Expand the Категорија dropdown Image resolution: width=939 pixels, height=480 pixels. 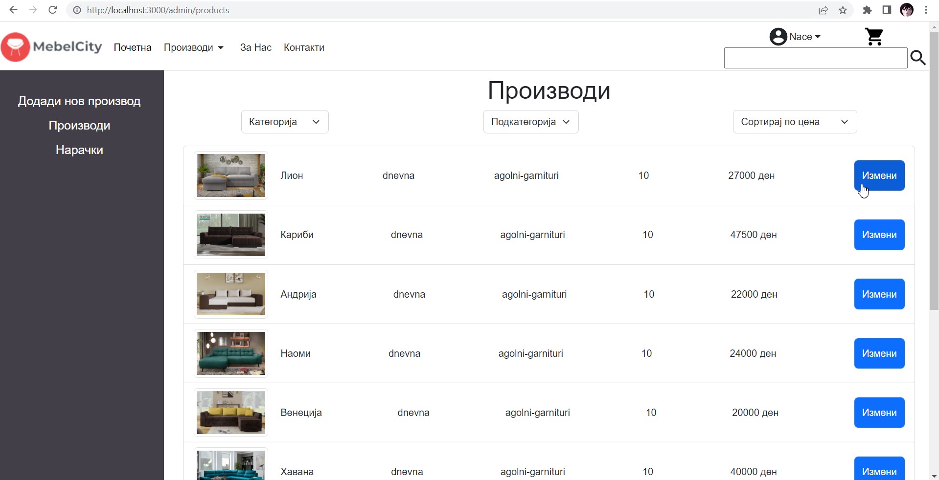coord(284,122)
